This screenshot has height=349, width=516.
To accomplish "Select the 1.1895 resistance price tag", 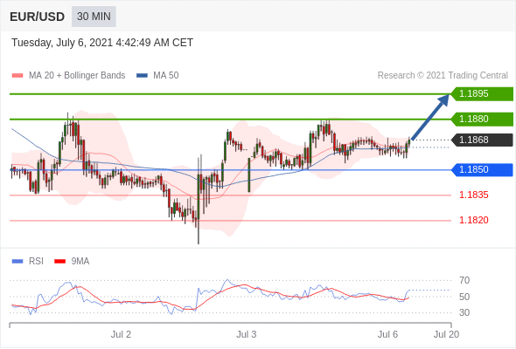I will (482, 94).
